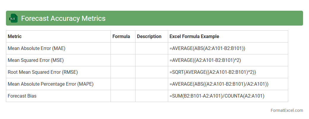This screenshot has height=119, width=309.
Task: Click the SUM/COUNTA bias formula cell
Action: click(217, 96)
